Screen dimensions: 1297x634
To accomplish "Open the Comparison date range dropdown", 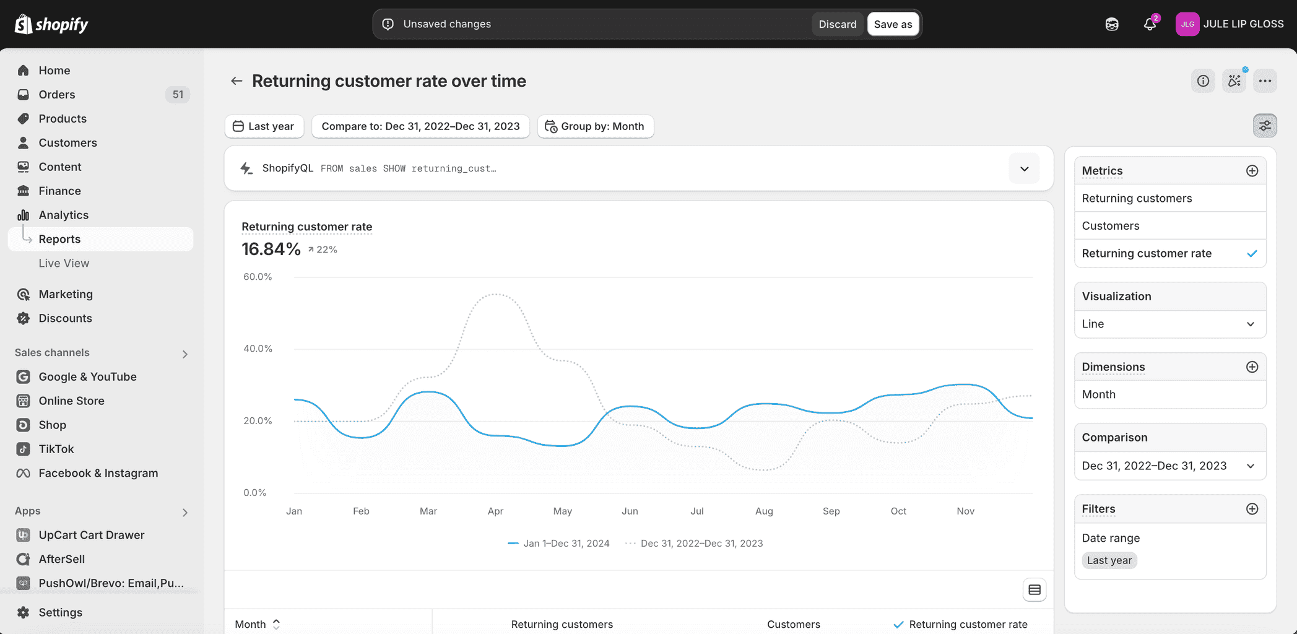I will click(x=1170, y=466).
